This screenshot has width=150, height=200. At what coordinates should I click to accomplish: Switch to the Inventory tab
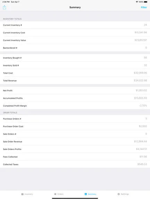[27, 194]
